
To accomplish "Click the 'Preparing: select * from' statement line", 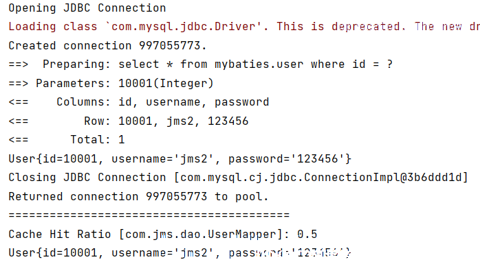I will coord(201,64).
